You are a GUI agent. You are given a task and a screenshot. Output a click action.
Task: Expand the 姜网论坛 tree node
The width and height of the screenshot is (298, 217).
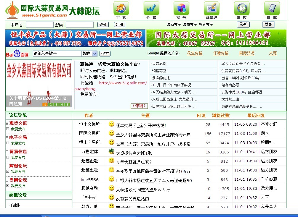tap(7, 180)
